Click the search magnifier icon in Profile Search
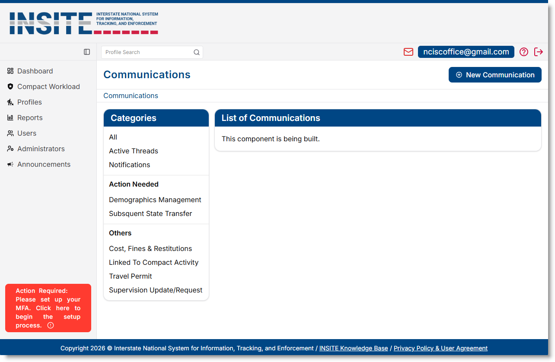The height and width of the screenshot is (362, 555). pos(196,52)
